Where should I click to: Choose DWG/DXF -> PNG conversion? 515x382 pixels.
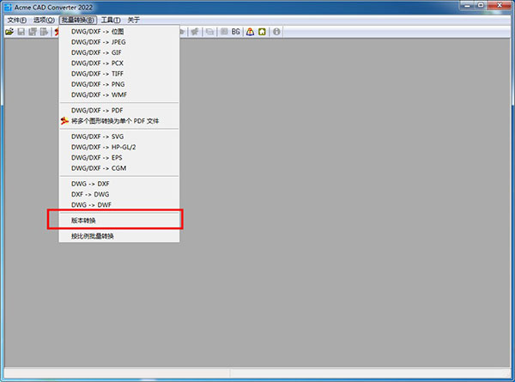119,84
